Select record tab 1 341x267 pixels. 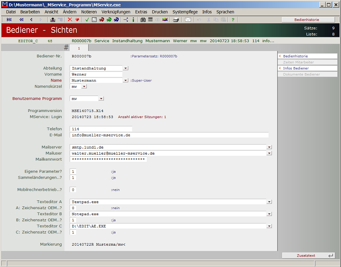(x=79, y=48)
